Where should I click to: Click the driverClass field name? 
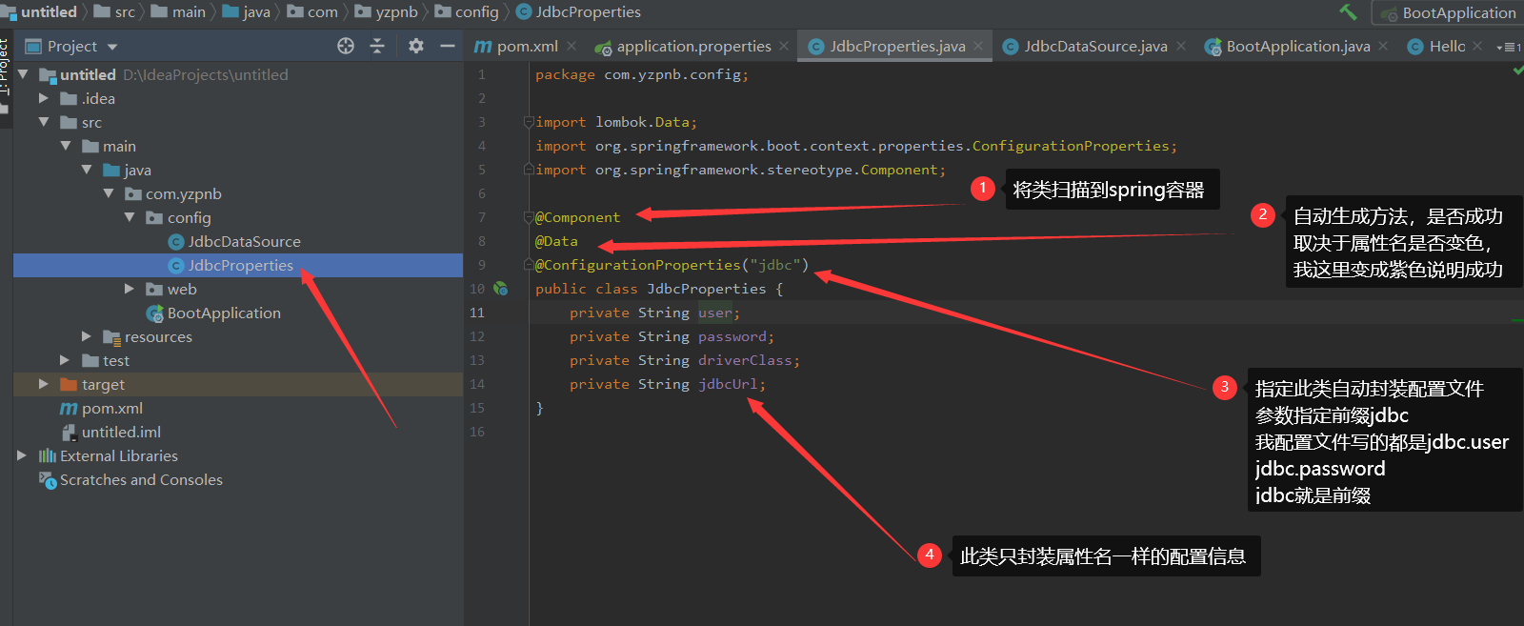click(745, 360)
